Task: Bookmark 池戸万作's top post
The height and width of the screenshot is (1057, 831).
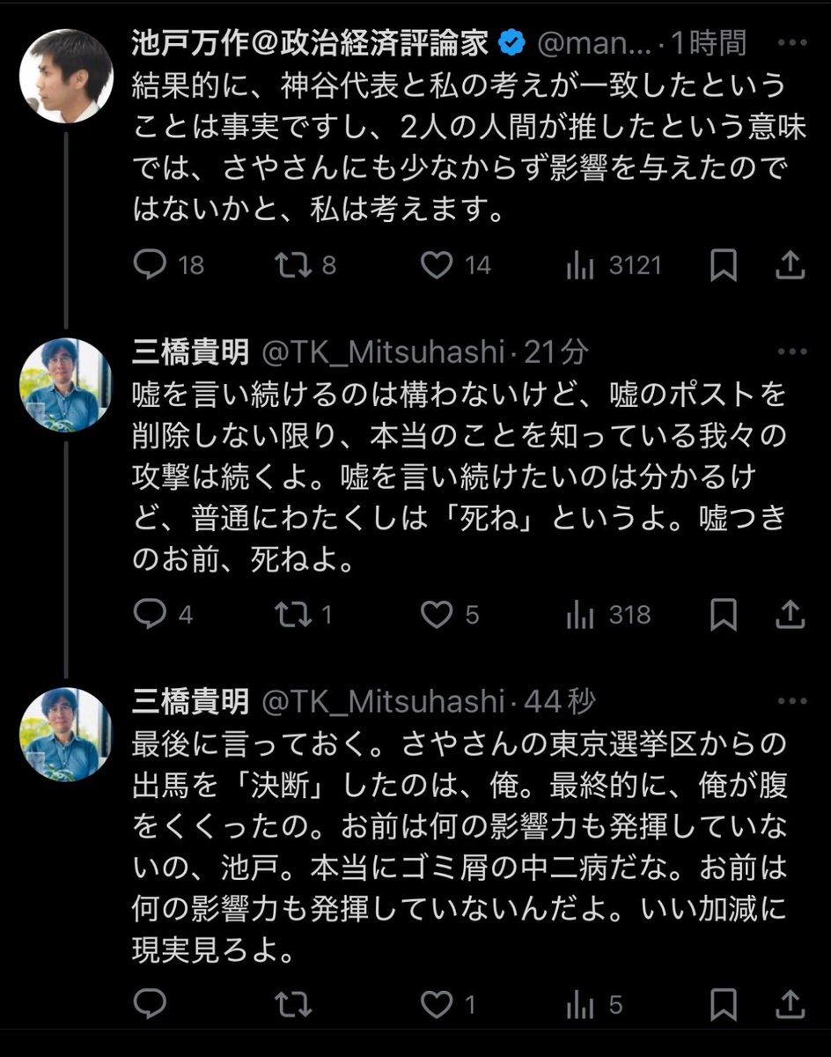Action: click(x=724, y=264)
